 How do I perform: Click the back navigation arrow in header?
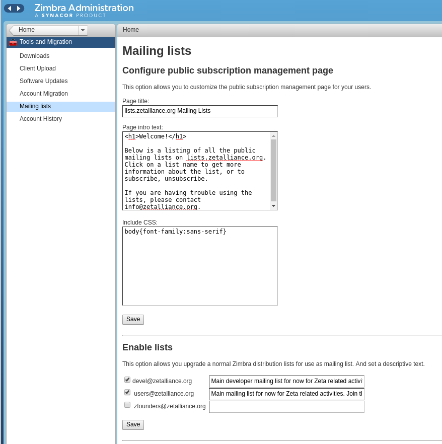[x=10, y=9]
